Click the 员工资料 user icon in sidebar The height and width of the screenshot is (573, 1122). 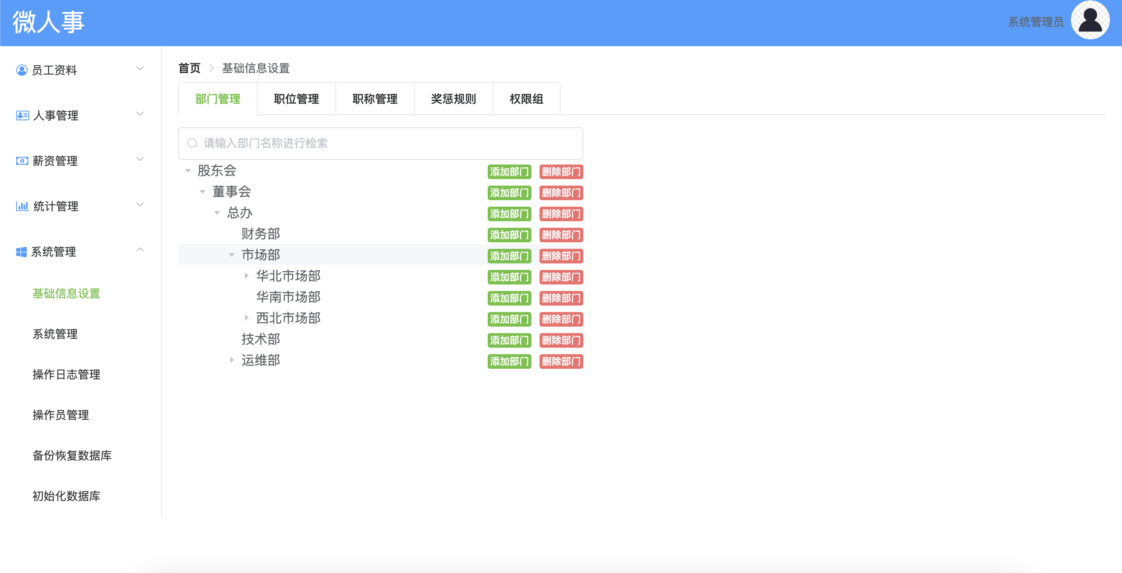pyautogui.click(x=21, y=70)
